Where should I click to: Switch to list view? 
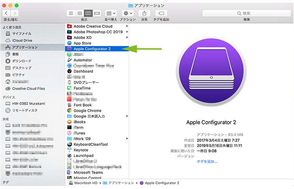[80, 13]
